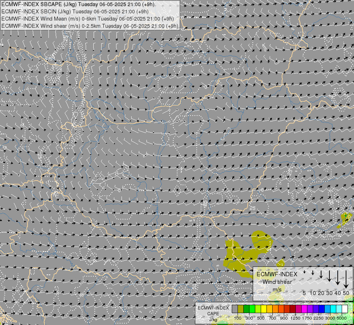Click the gray CAPE legend swatch
Image resolution: width=354 pixels, height=325 pixels.
coord(235,309)
